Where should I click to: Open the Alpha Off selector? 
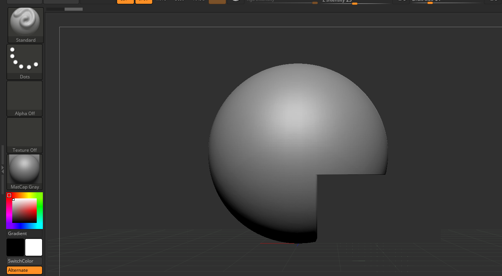(x=24, y=98)
